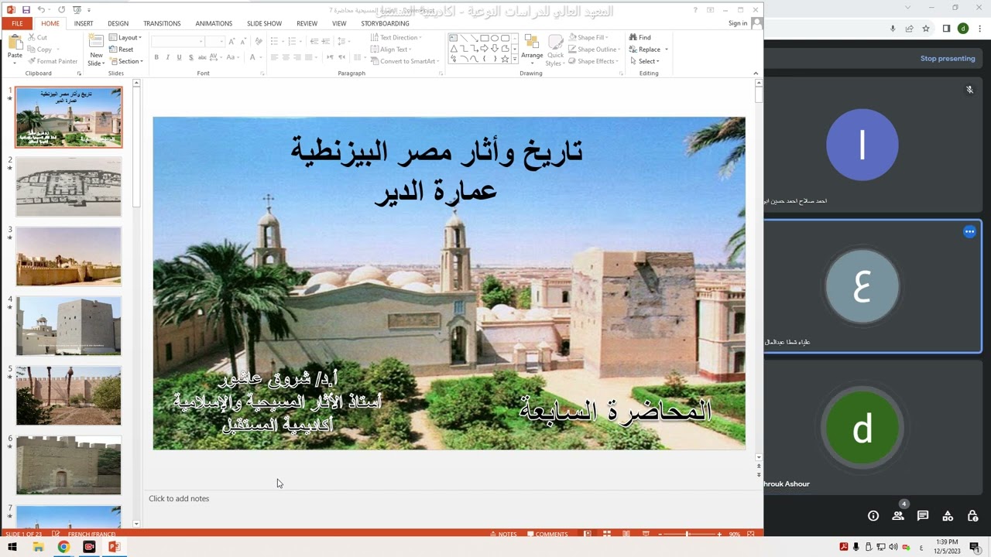This screenshot has height=557, width=991.
Task: Open Chrome from the Windows taskbar
Action: click(63, 547)
